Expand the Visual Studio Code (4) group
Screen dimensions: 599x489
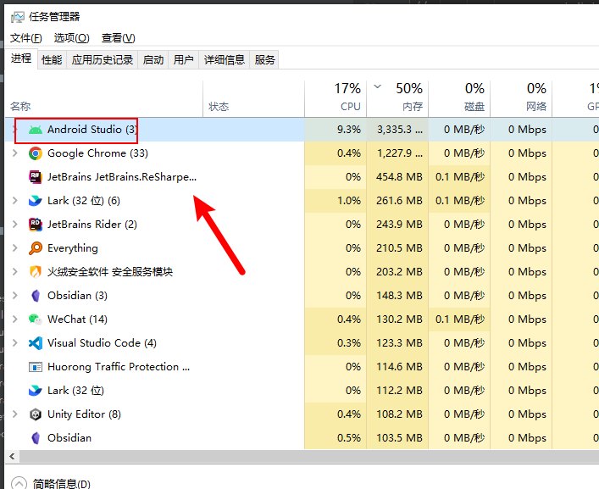click(15, 342)
